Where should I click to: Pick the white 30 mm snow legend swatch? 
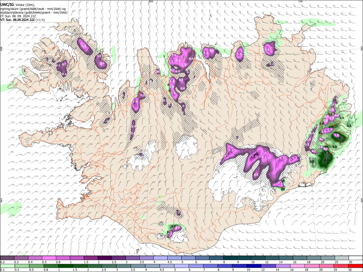(x=356, y=258)
